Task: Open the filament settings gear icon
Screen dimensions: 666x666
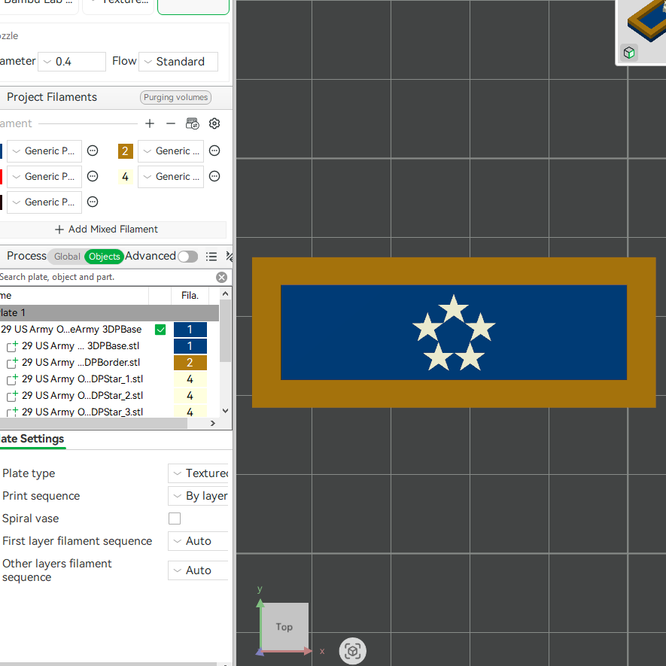Action: coord(214,123)
